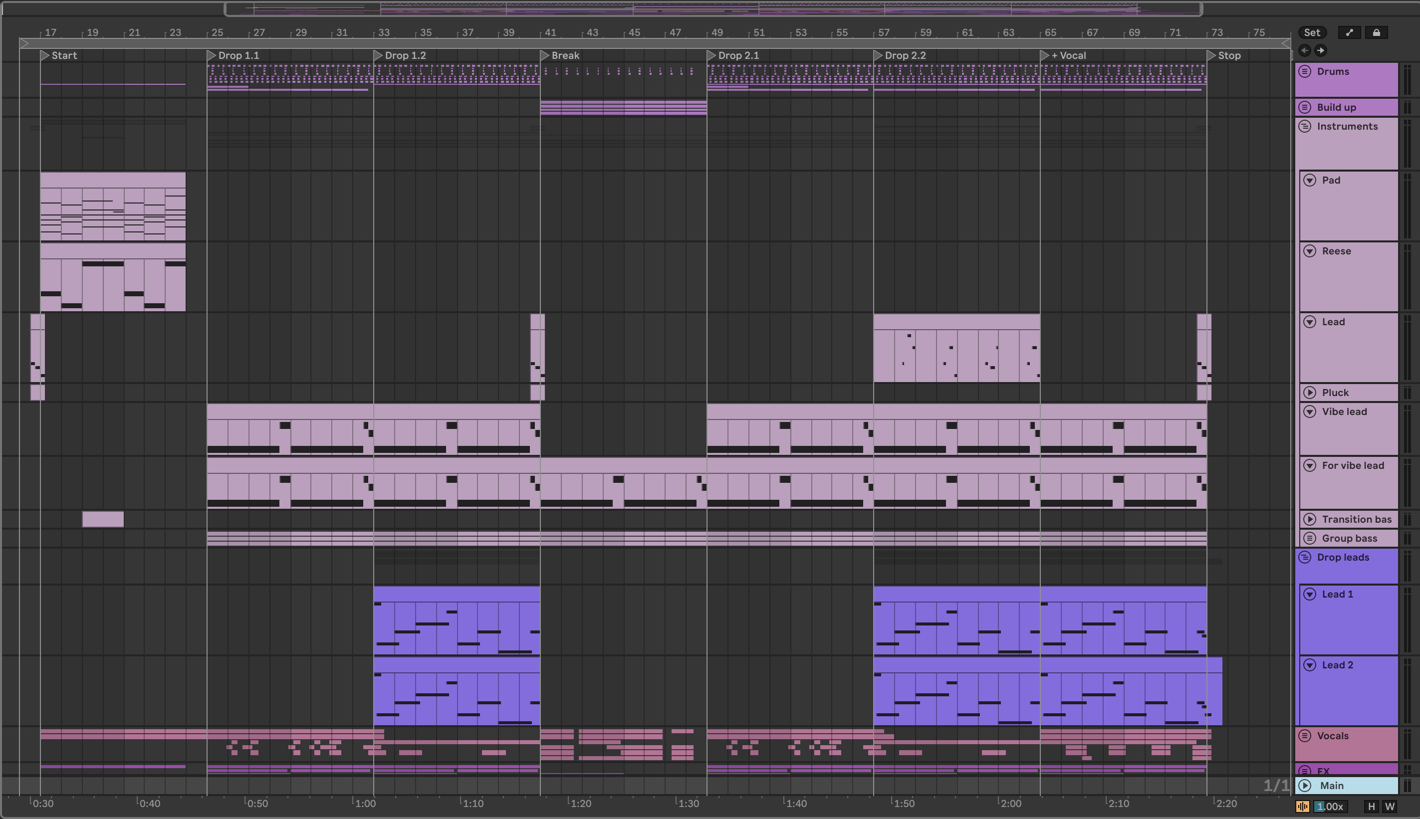Click the Break locator marker
Screen dimensions: 1420x819
coord(544,55)
